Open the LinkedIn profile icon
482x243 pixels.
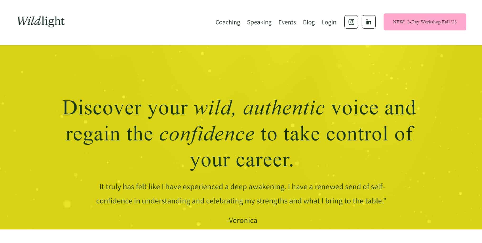point(369,22)
